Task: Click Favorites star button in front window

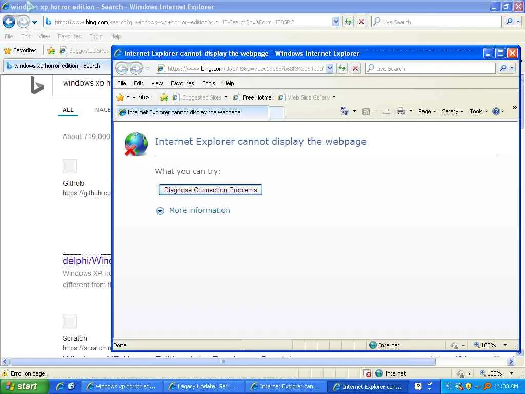Action: tap(133, 97)
